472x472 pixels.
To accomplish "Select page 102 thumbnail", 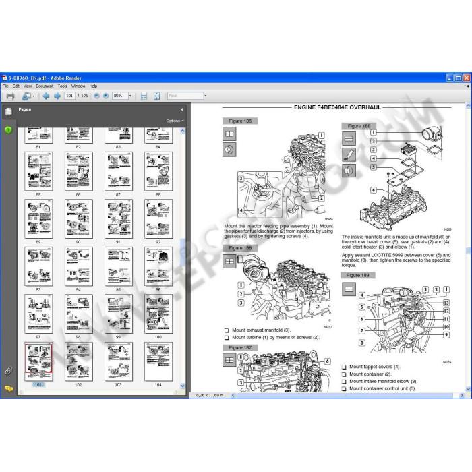I will click(79, 361).
